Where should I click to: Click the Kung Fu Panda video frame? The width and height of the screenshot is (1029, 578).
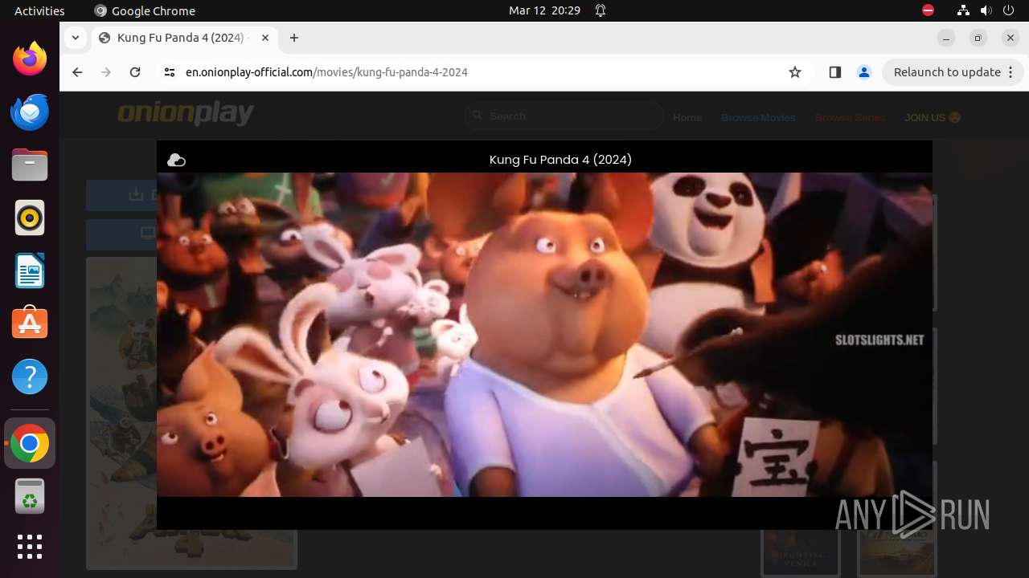(544, 335)
